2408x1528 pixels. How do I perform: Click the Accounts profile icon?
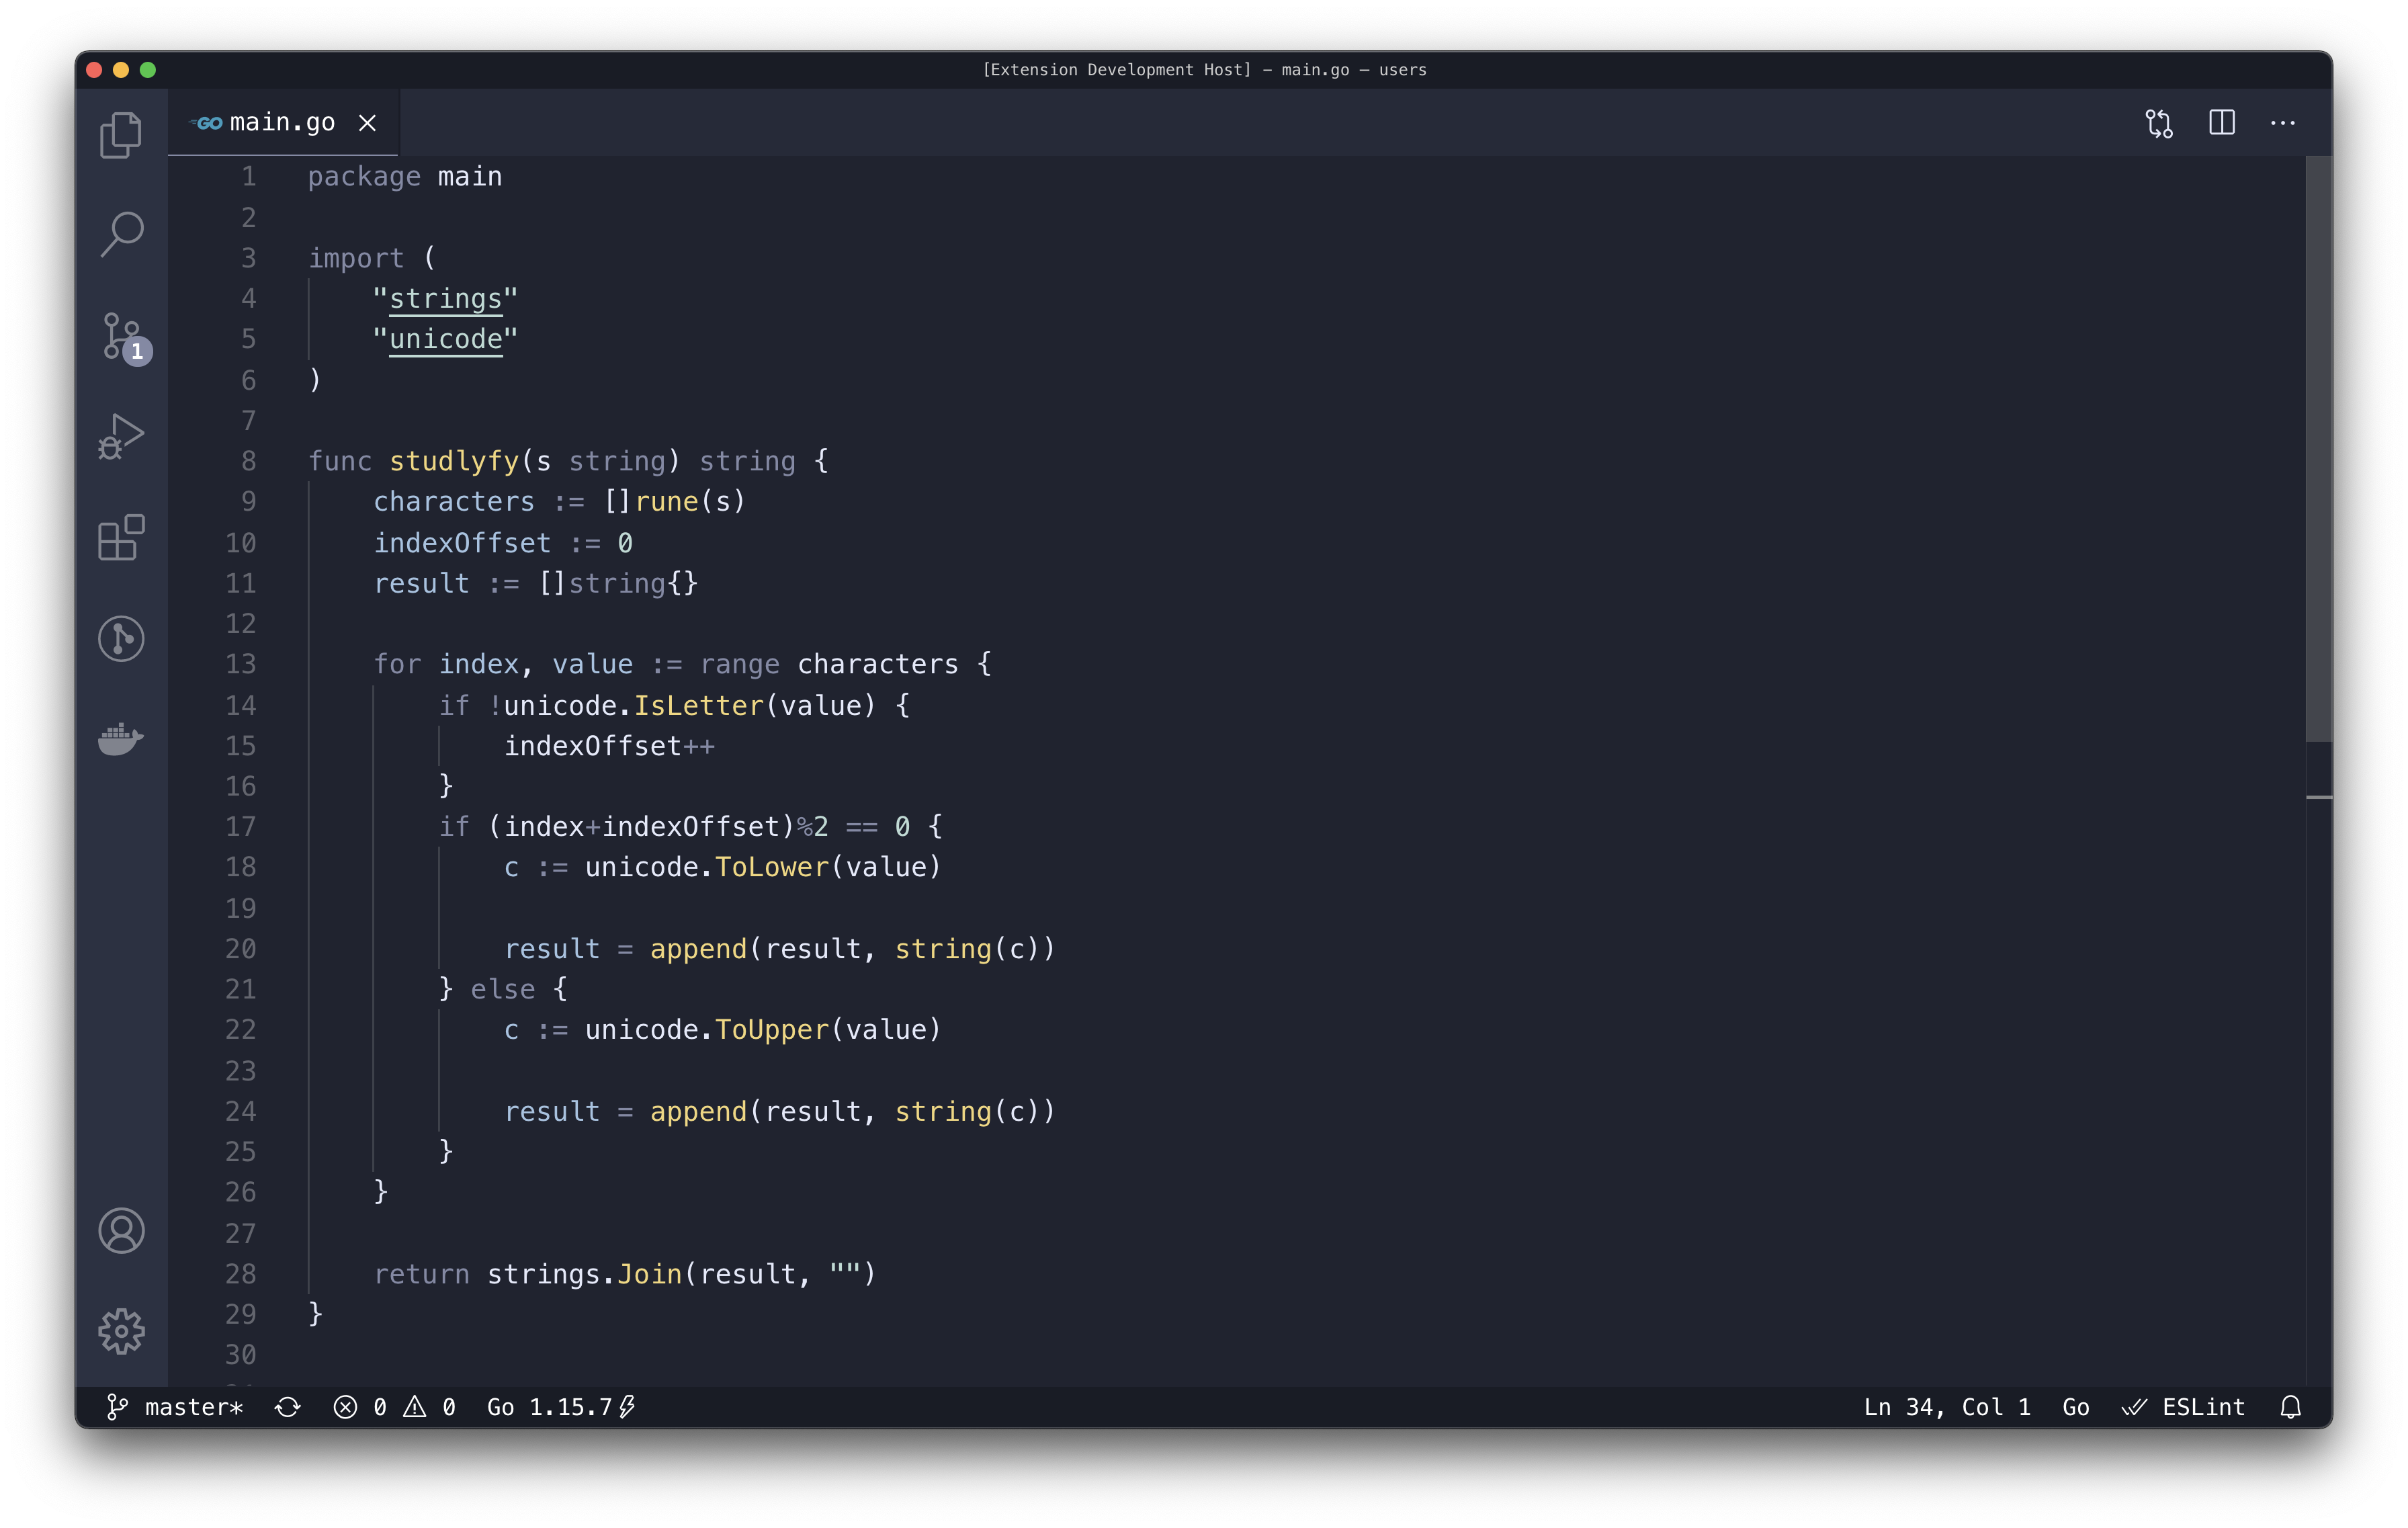121,1231
